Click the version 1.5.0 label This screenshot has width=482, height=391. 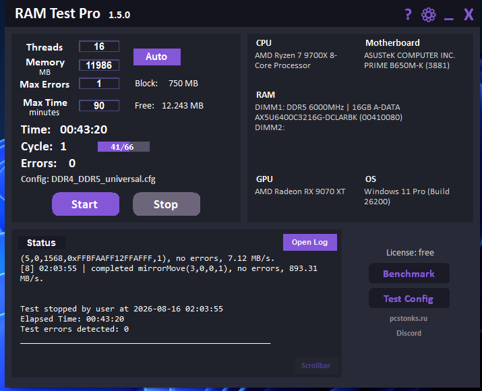pos(119,15)
